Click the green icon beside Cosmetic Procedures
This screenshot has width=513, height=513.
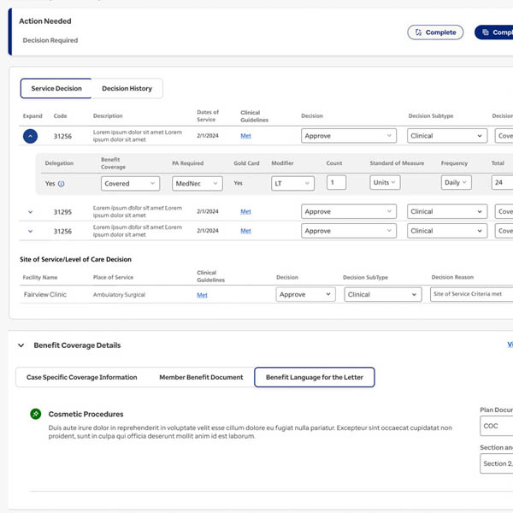(x=36, y=414)
